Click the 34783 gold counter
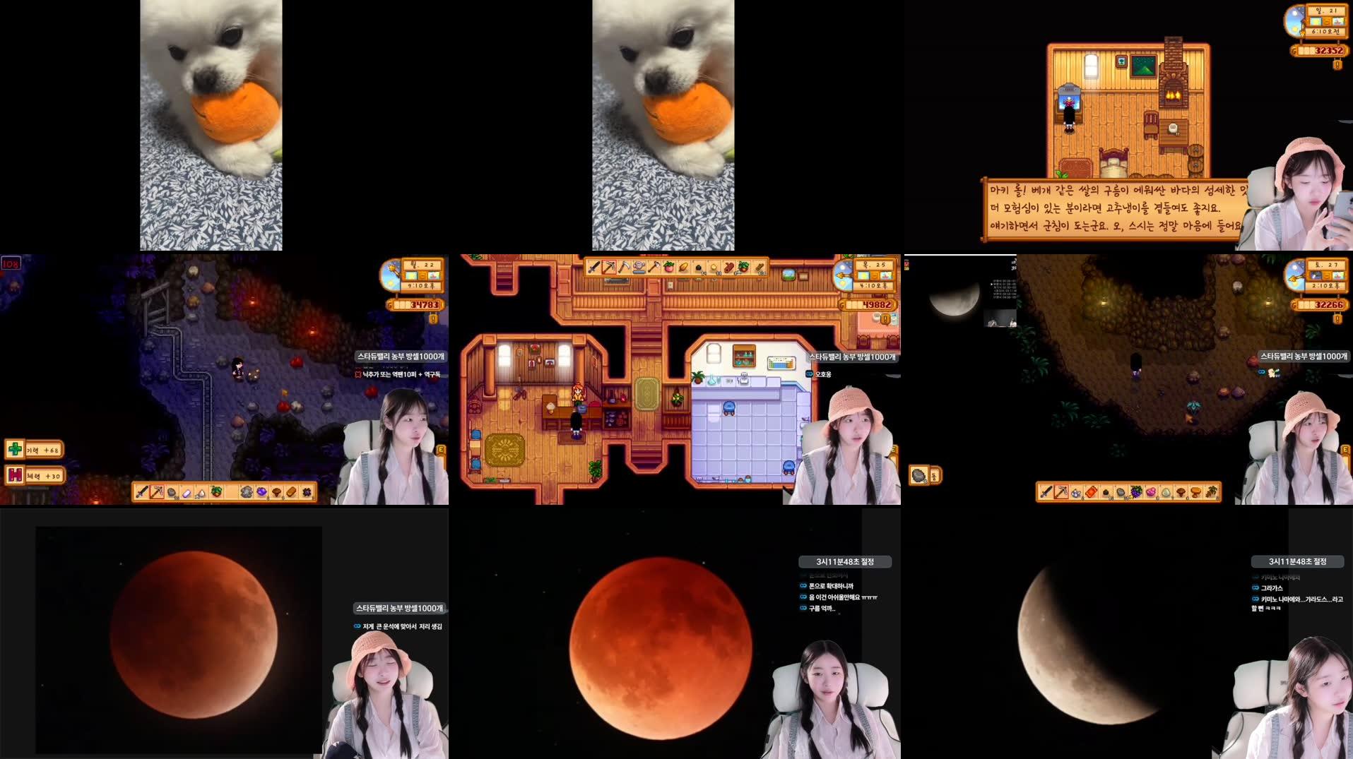Viewport: 1353px width, 759px height. [x=417, y=305]
